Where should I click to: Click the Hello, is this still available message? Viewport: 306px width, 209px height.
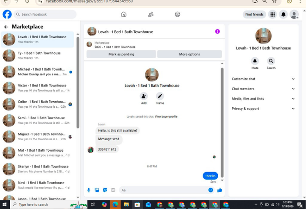click(x=117, y=131)
